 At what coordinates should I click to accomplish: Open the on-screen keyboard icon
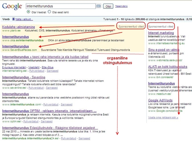[98, 6]
